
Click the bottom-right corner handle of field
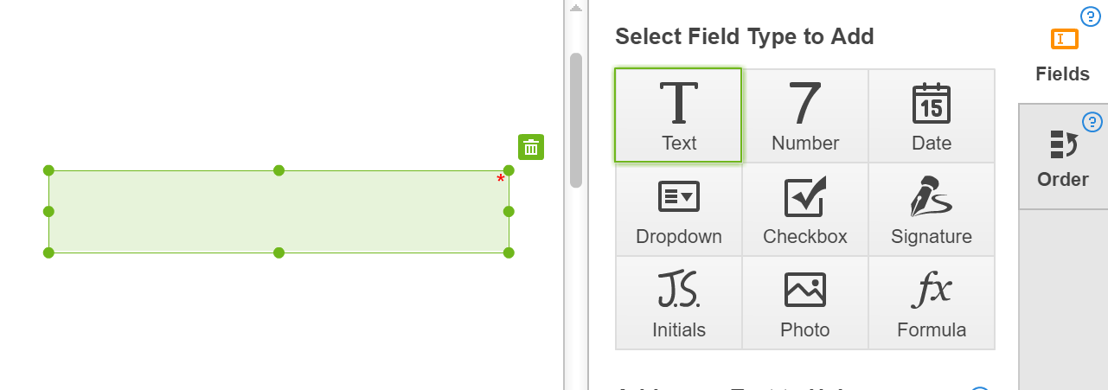click(x=509, y=253)
